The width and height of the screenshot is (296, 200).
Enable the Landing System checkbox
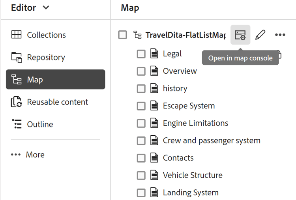(141, 193)
